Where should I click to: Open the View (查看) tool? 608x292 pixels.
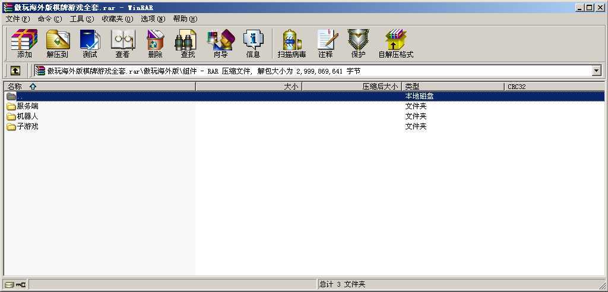pos(122,43)
